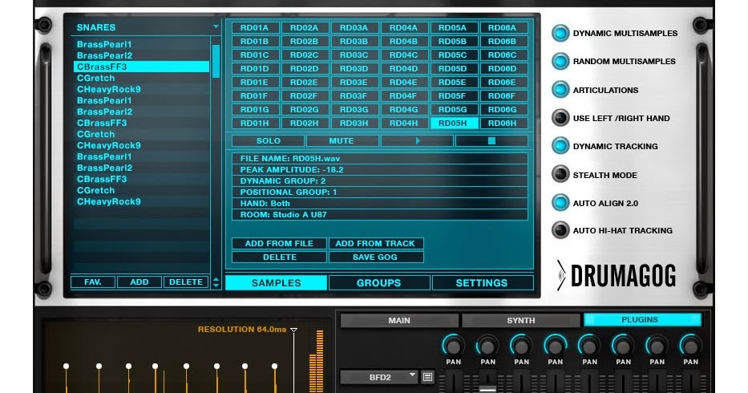
Task: Click the RESOLUTION 64.0ms label
Action: pos(242,330)
